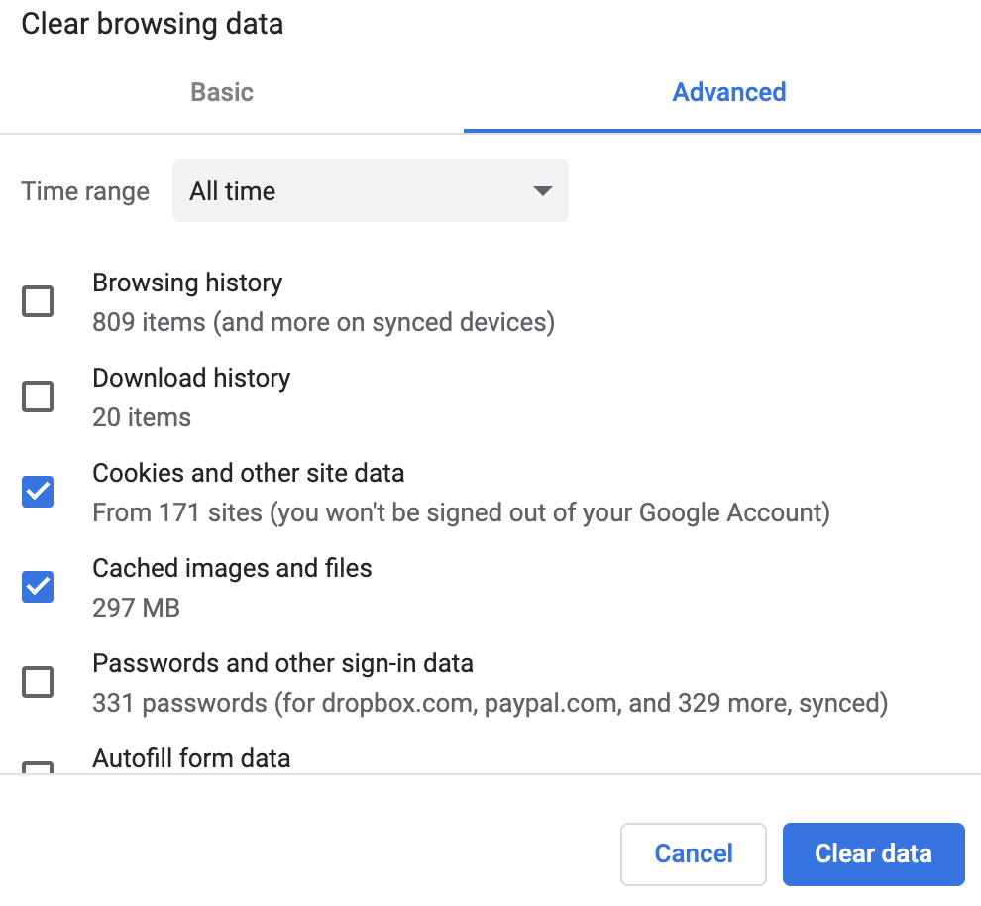Tick Passwords and other sign-in data checkbox

[38, 682]
